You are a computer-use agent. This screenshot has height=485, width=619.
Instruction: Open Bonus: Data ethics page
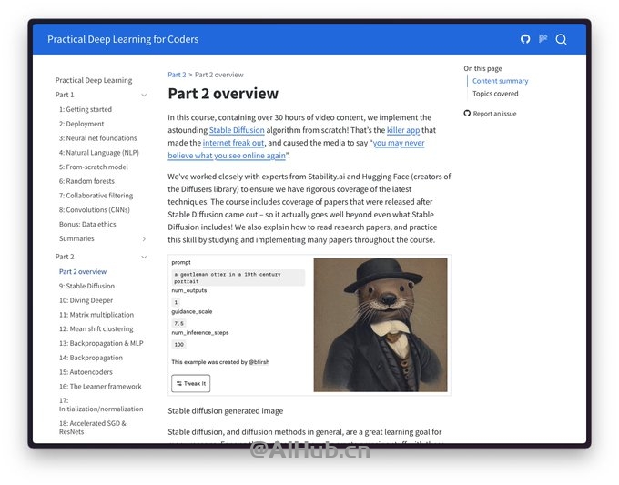87,224
